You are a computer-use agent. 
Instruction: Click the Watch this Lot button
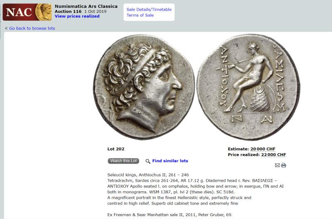coord(123,161)
